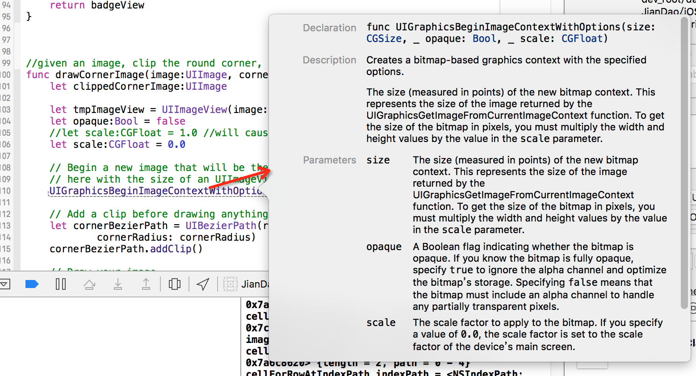This screenshot has width=696, height=376.
Task: Click the 'func drawCornerImage' code line
Action: [147, 75]
